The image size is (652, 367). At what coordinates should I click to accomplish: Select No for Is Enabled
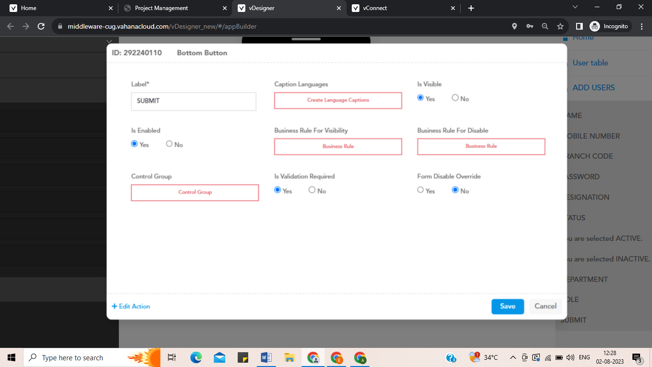tap(169, 144)
